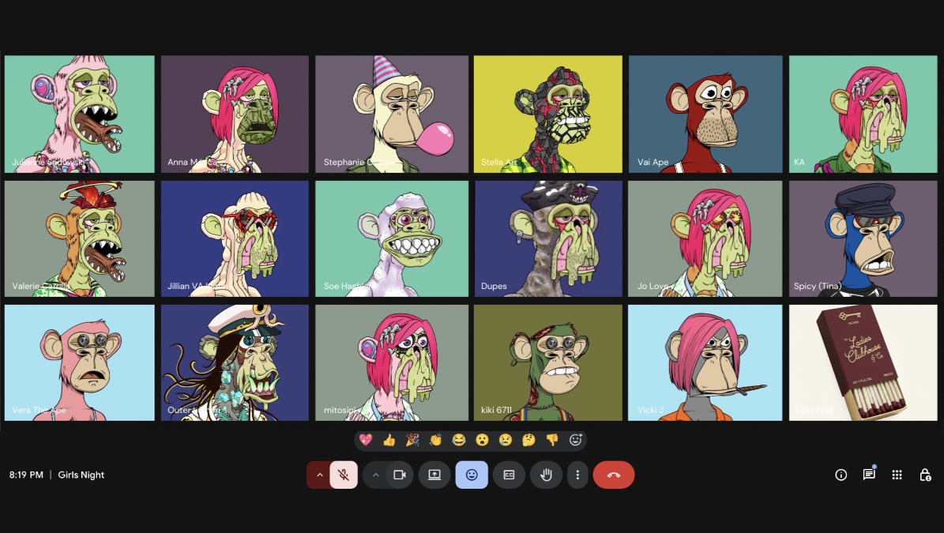Open the more emoji picker

[576, 440]
